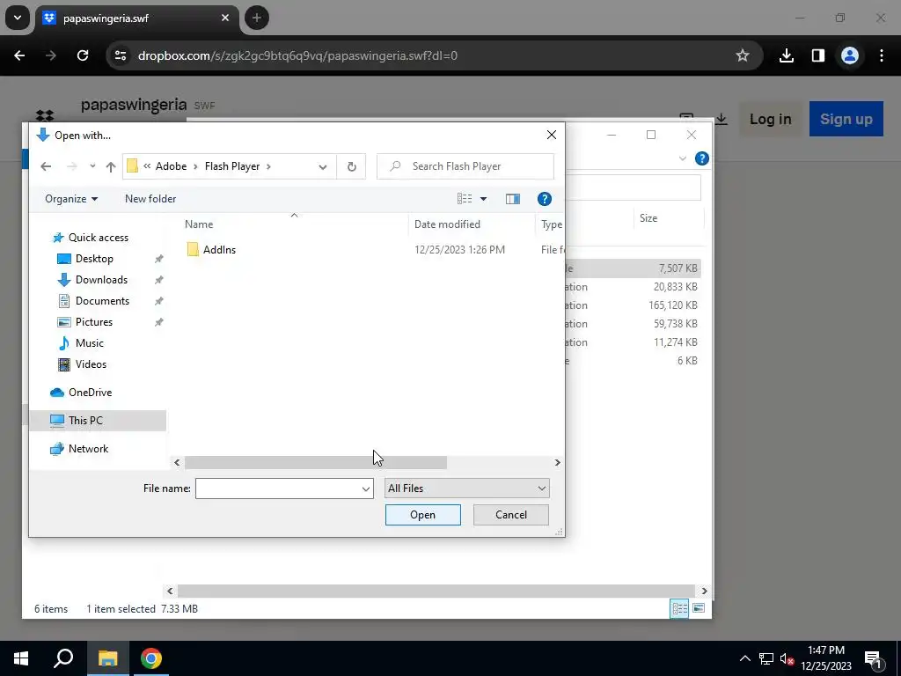Open recent locations dropdown arrow

point(92,166)
